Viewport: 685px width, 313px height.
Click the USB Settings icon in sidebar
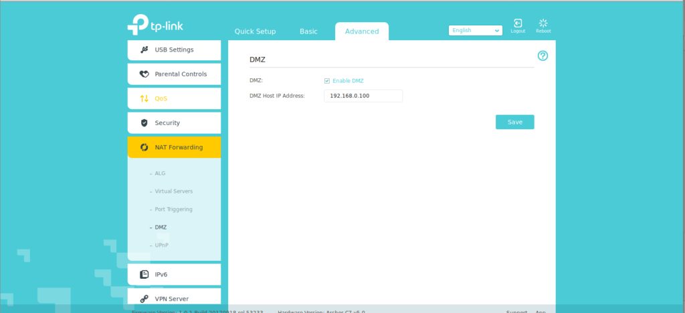click(x=144, y=49)
